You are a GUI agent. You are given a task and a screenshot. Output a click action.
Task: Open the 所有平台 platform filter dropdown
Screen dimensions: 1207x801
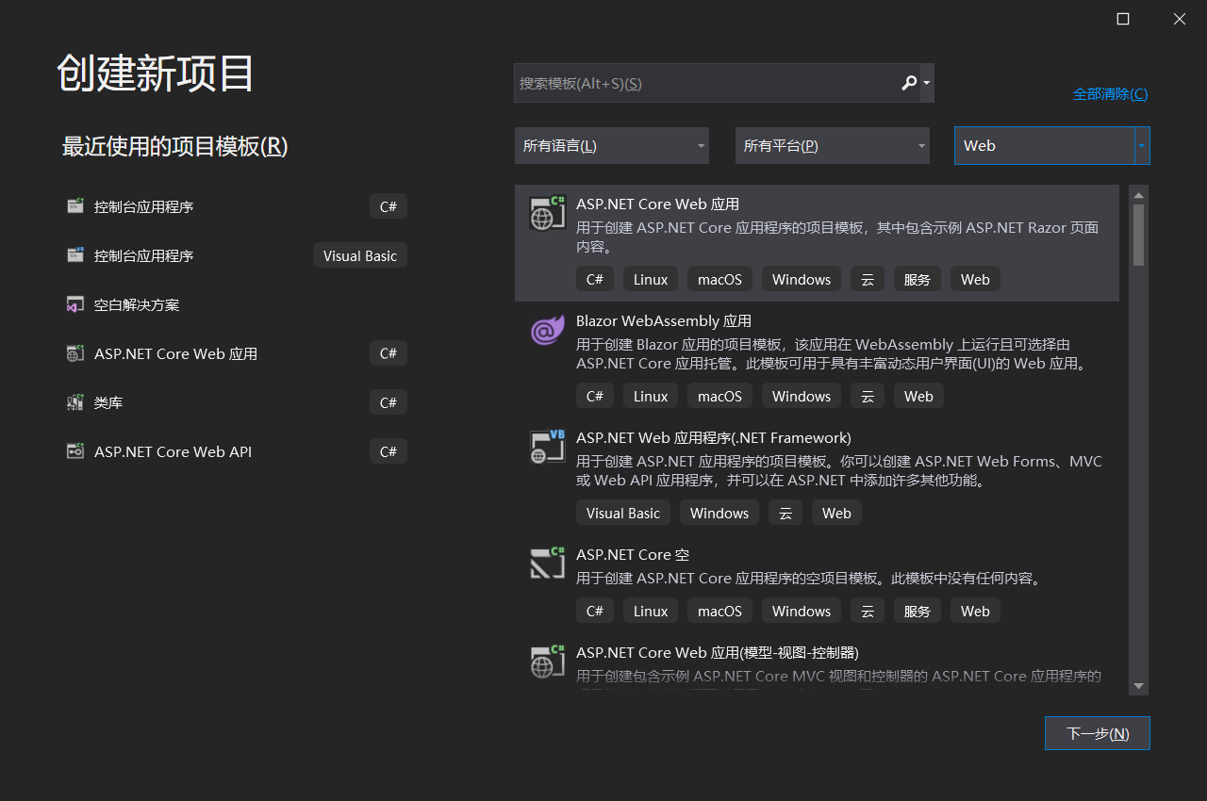(x=833, y=146)
